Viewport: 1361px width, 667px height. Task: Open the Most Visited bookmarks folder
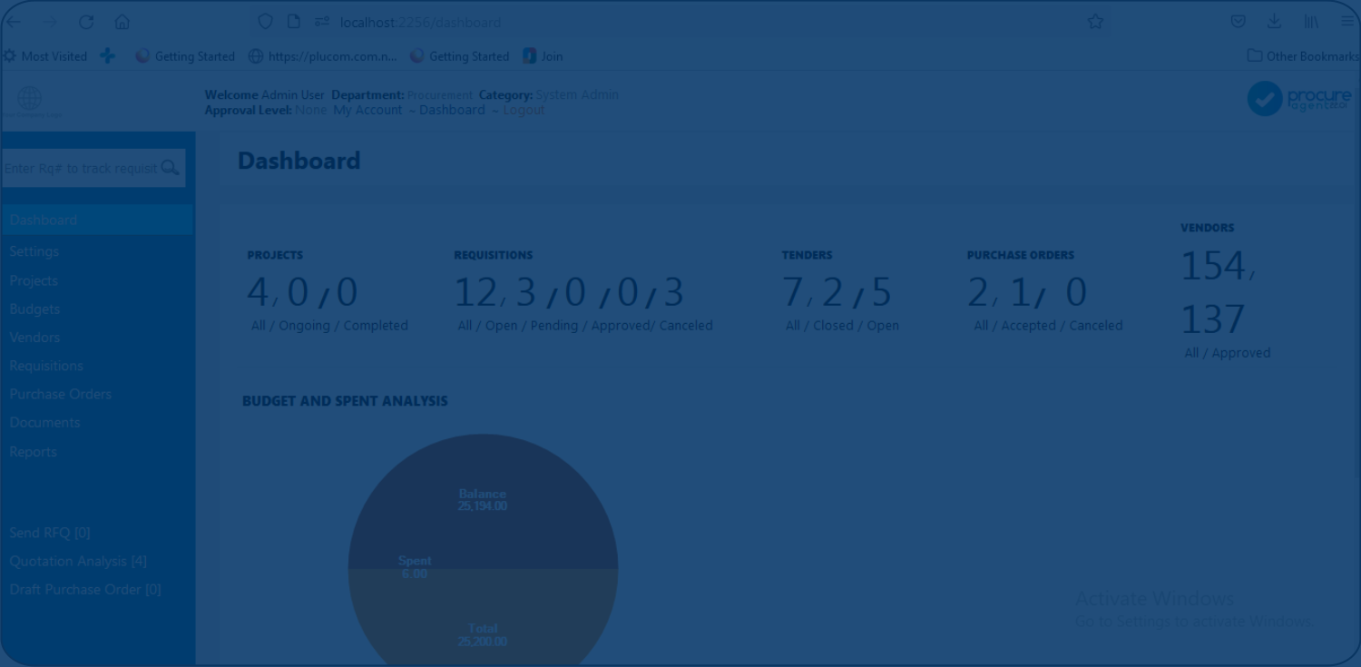(45, 56)
